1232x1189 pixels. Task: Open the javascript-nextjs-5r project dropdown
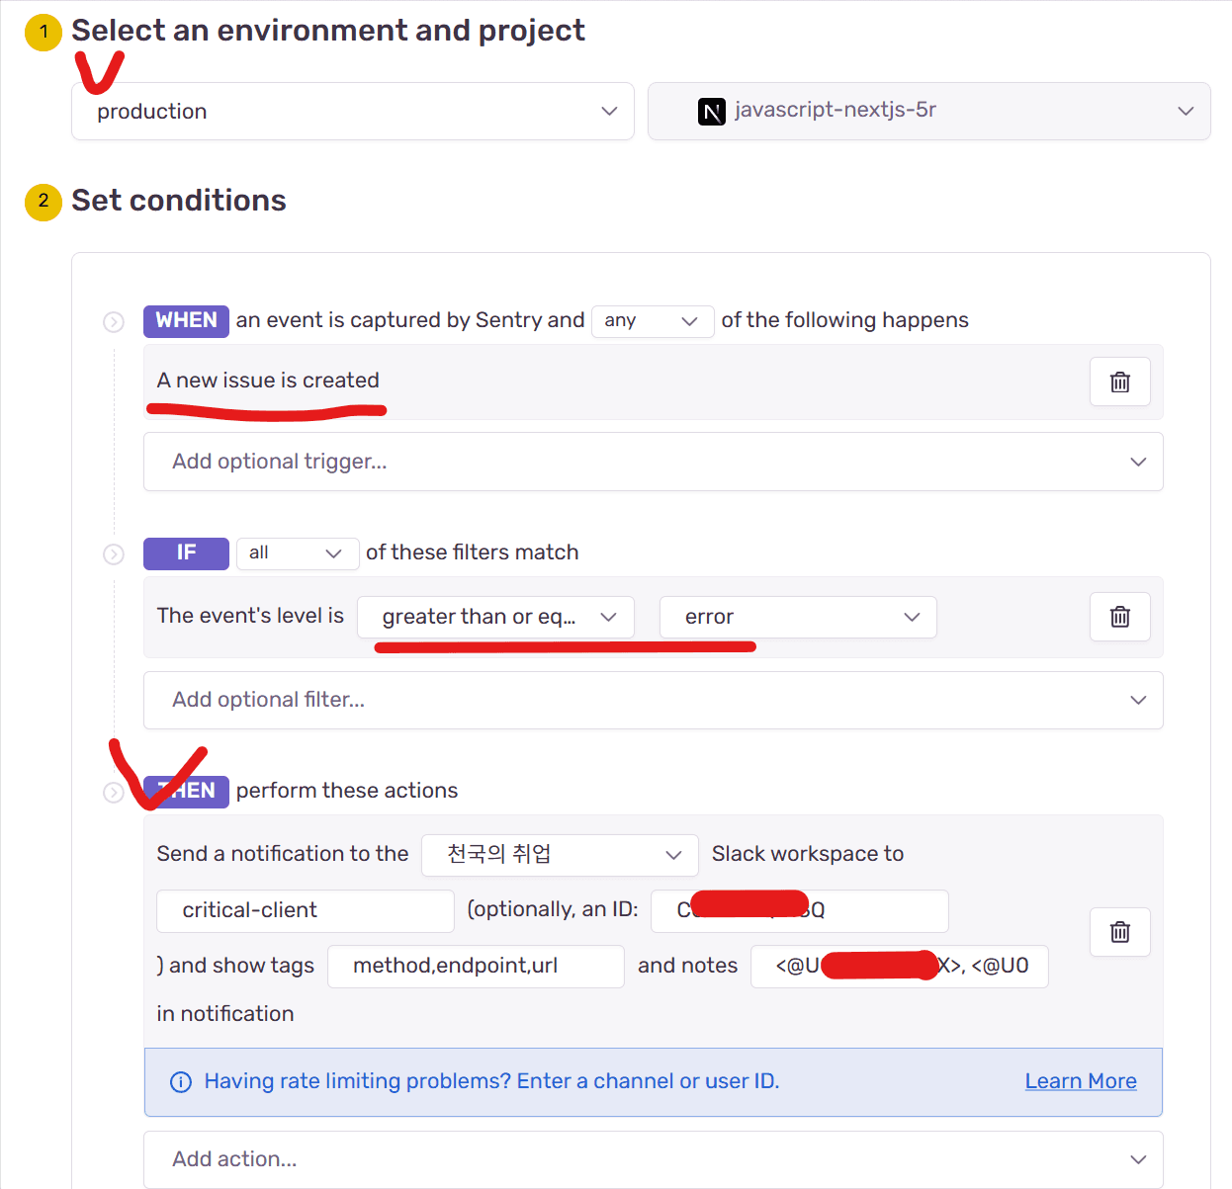pos(928,112)
